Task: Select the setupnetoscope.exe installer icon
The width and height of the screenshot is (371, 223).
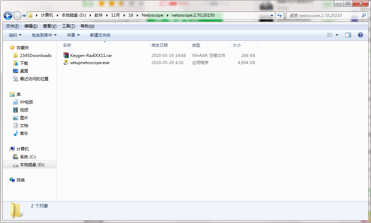Action: [66, 62]
